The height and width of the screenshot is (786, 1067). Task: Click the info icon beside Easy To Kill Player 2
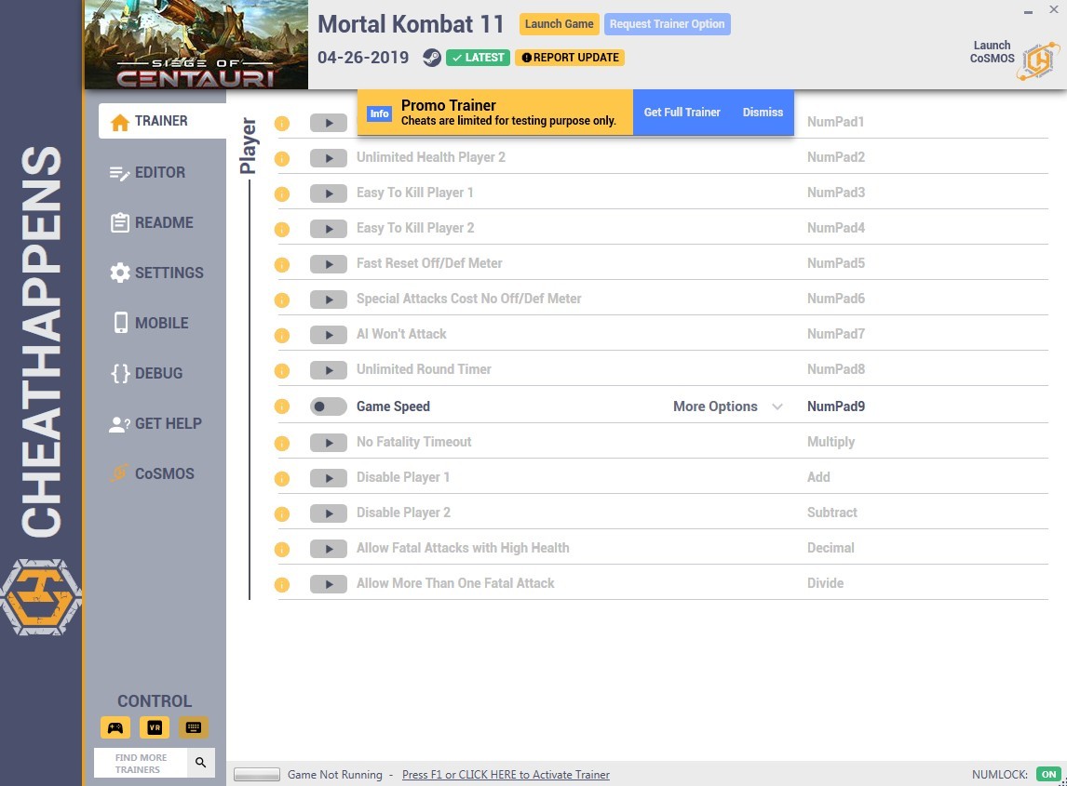(282, 229)
